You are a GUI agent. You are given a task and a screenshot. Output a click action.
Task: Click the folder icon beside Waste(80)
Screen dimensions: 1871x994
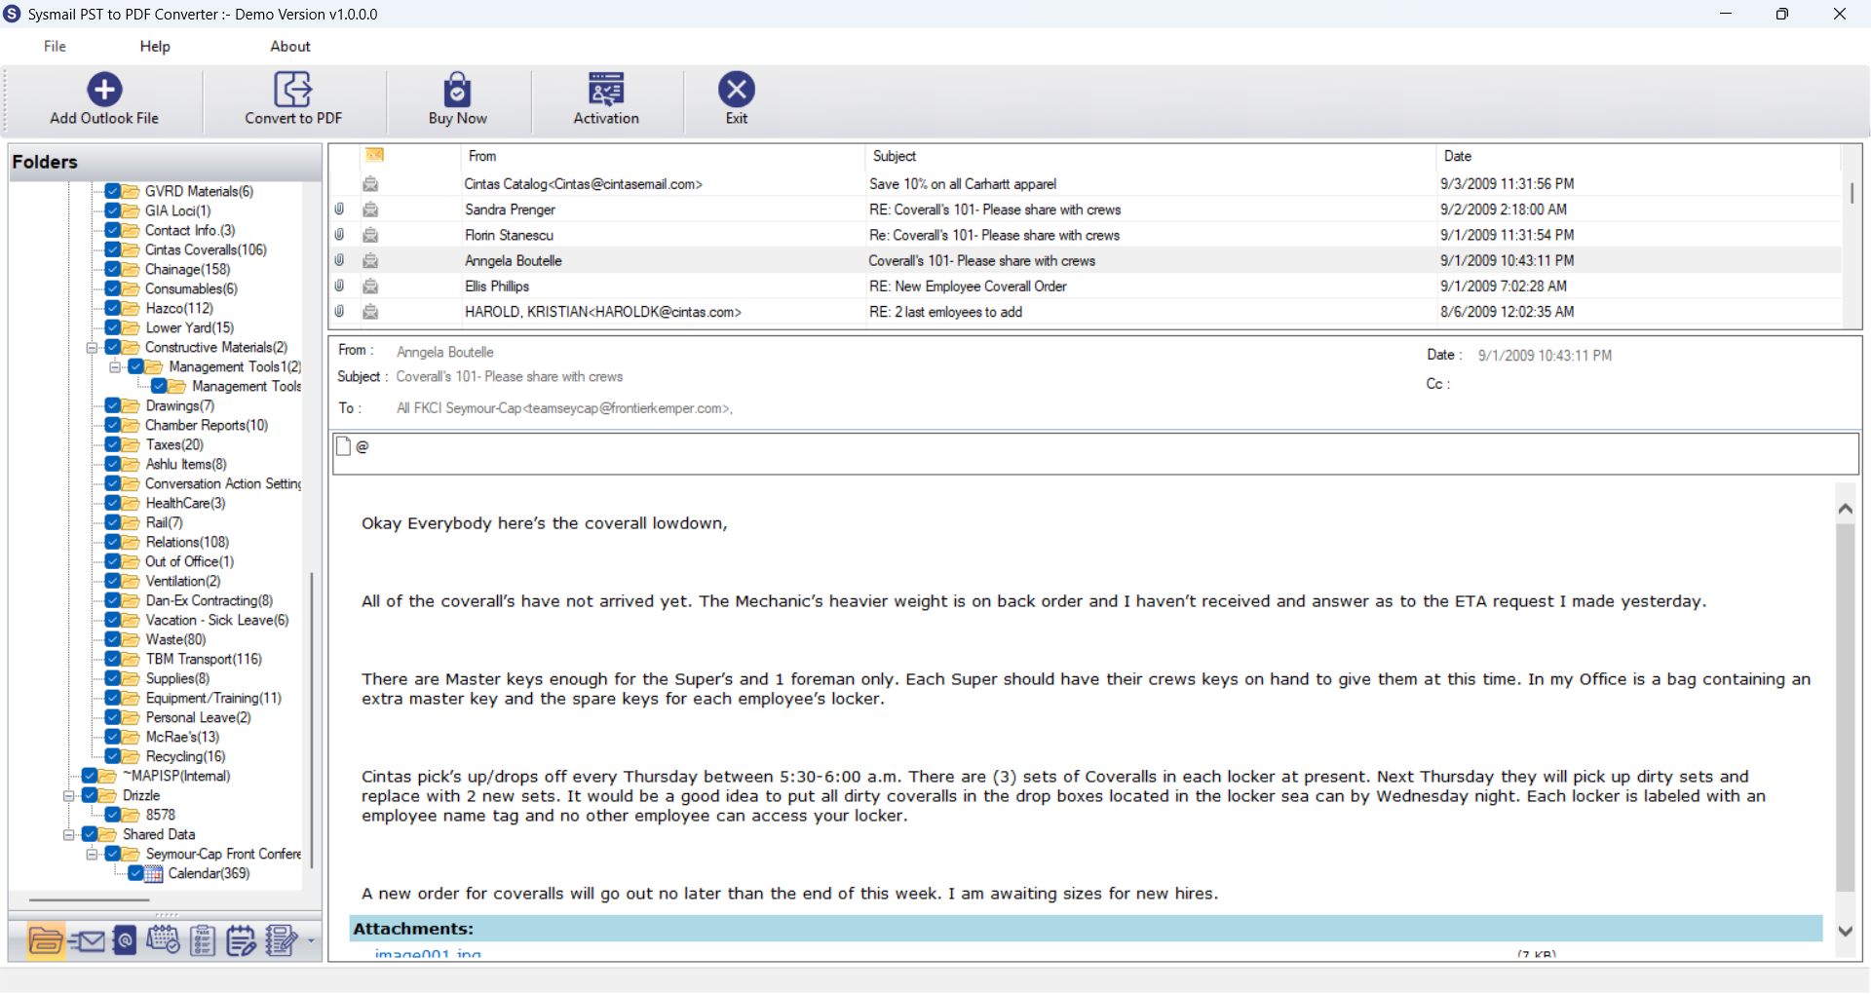[x=131, y=639]
